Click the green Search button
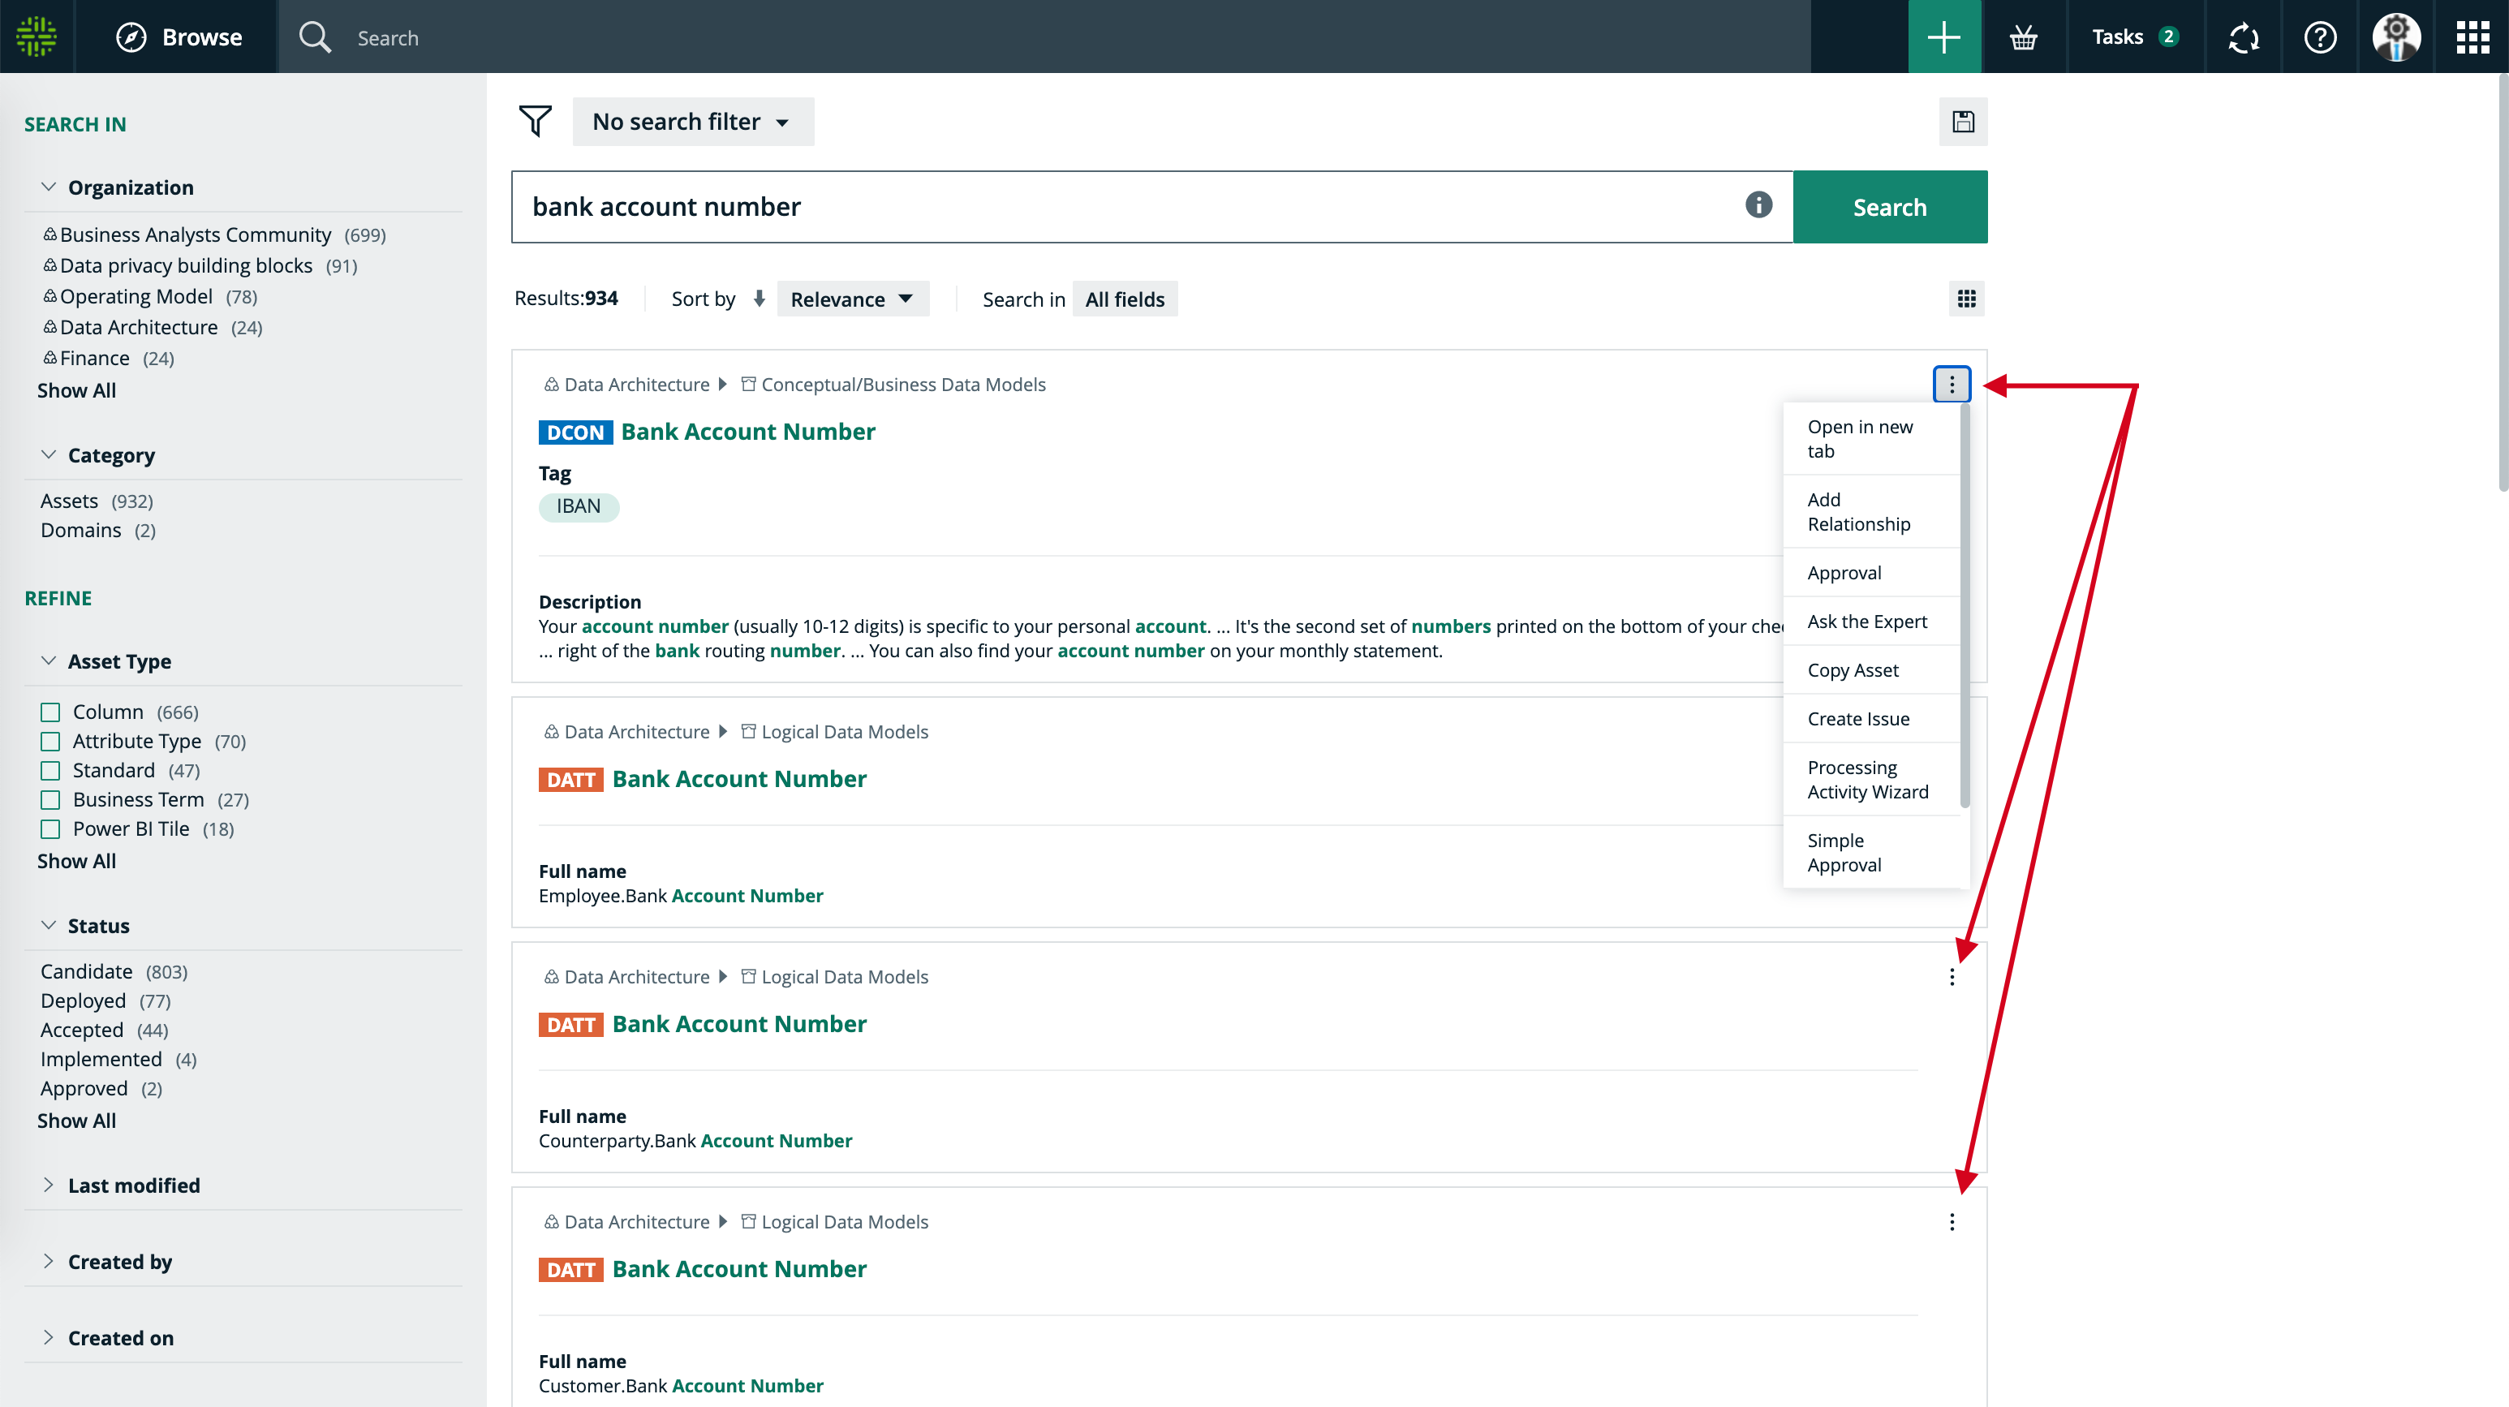This screenshot has width=2509, height=1407. pos(1888,206)
